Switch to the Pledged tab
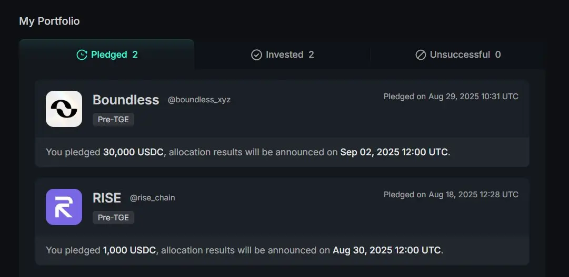Screen dimensions: 569x277 [x=107, y=55]
